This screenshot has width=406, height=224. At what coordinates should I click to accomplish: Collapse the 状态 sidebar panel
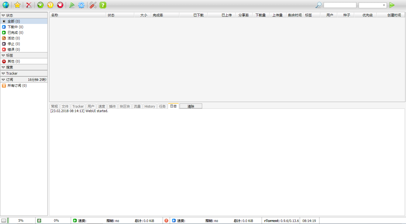[x=24, y=15]
